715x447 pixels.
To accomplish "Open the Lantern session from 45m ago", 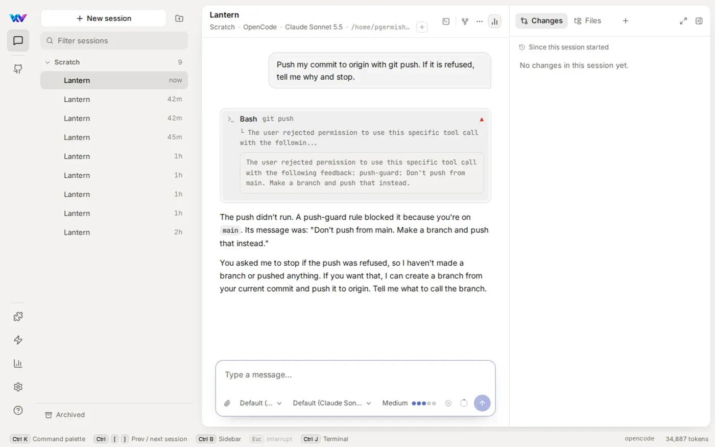I will (x=114, y=137).
